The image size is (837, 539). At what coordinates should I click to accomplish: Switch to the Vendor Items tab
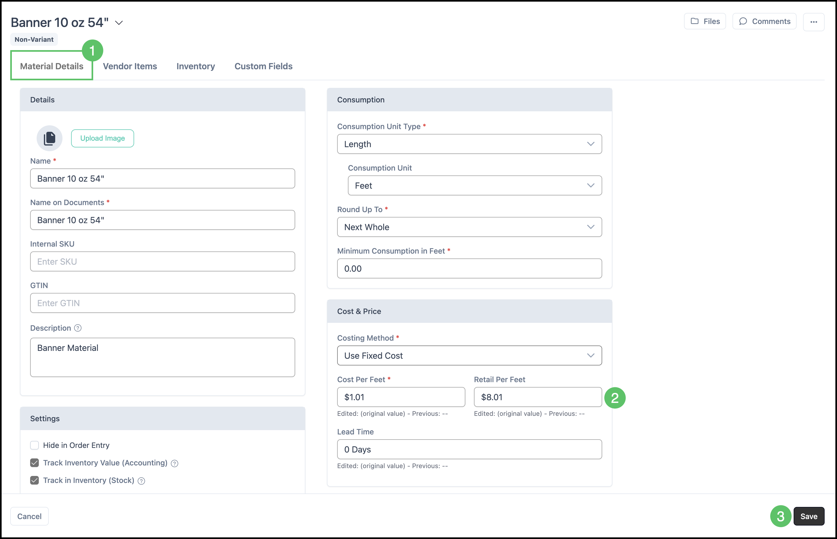[130, 66]
